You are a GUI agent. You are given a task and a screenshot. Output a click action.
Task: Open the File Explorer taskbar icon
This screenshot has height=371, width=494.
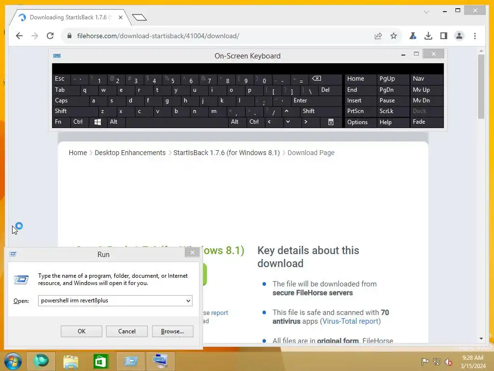[70, 361]
